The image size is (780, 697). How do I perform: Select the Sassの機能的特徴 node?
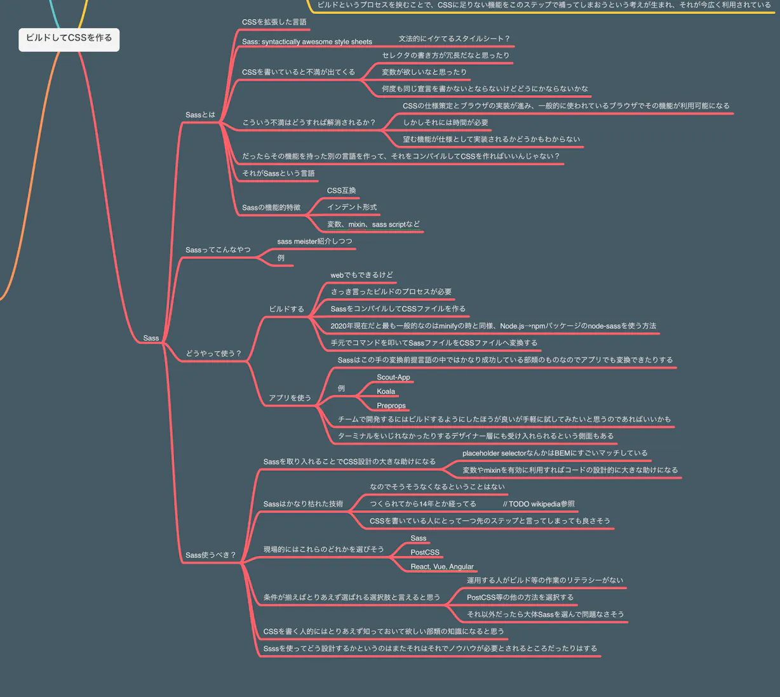pos(271,208)
